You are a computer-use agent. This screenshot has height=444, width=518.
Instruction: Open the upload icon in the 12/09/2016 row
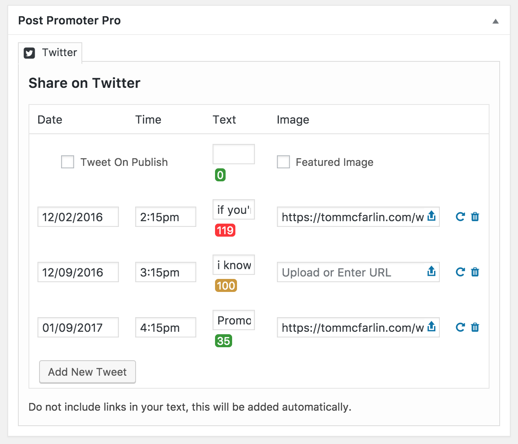tap(431, 272)
